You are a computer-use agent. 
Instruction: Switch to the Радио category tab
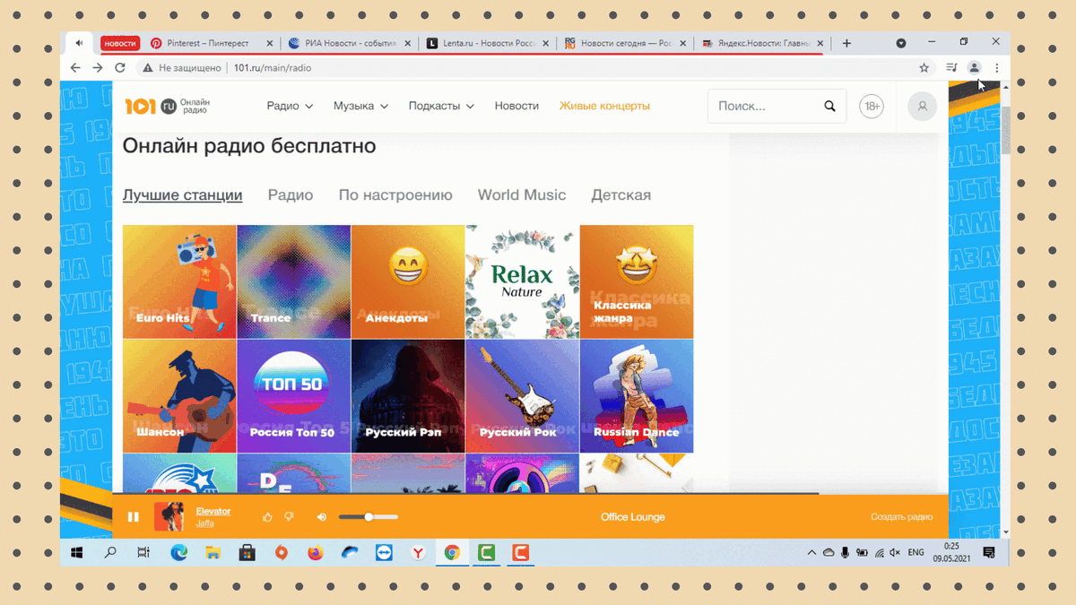pos(291,195)
